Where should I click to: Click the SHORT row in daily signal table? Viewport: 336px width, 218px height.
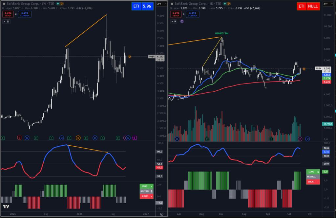pos(313,182)
